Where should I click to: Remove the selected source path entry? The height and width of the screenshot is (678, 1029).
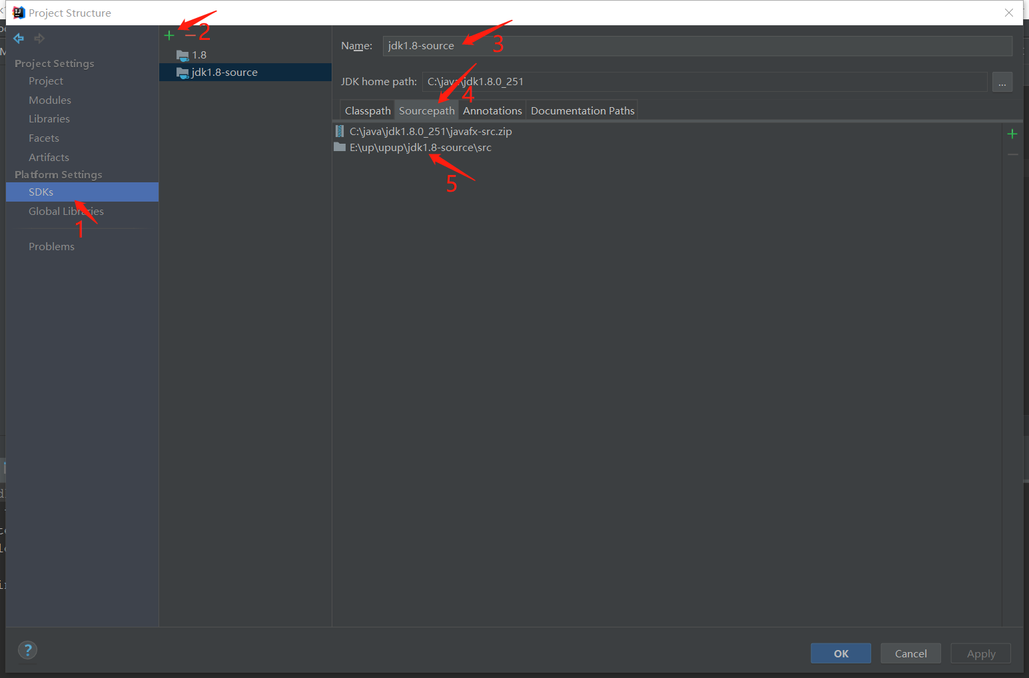(1012, 154)
